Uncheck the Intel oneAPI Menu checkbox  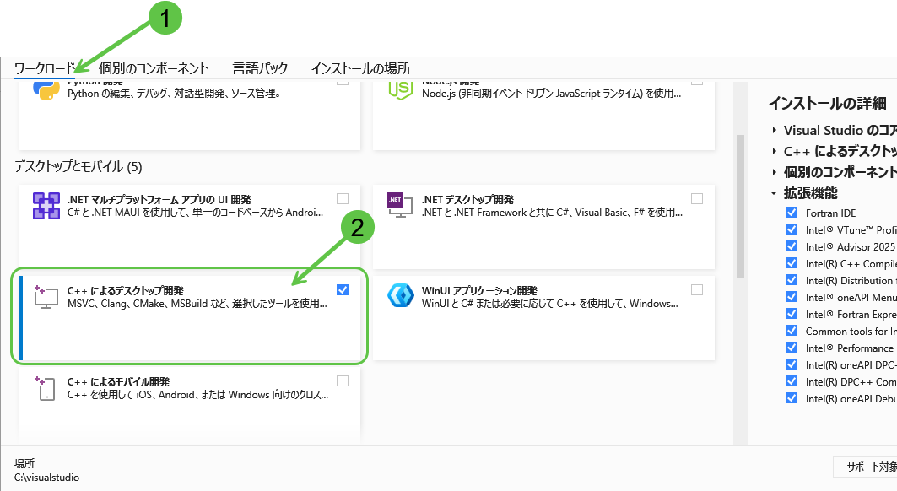pos(792,296)
